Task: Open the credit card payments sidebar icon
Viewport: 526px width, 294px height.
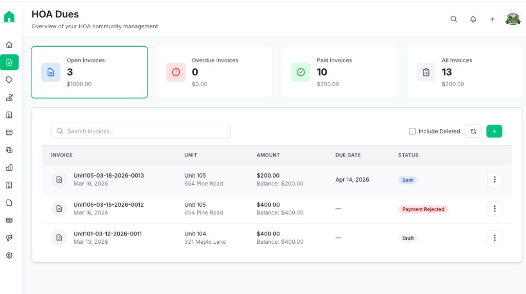Action: [9, 132]
